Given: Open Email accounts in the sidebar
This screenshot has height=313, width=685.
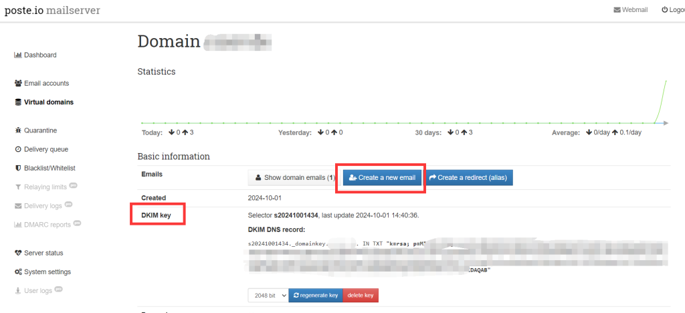Looking at the screenshot, I should coord(41,83).
